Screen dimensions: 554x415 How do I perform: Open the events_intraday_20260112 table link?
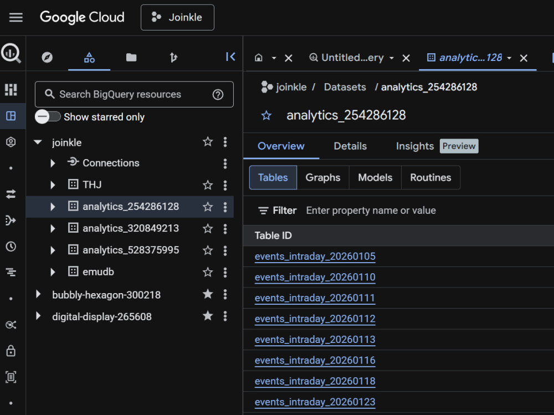315,319
